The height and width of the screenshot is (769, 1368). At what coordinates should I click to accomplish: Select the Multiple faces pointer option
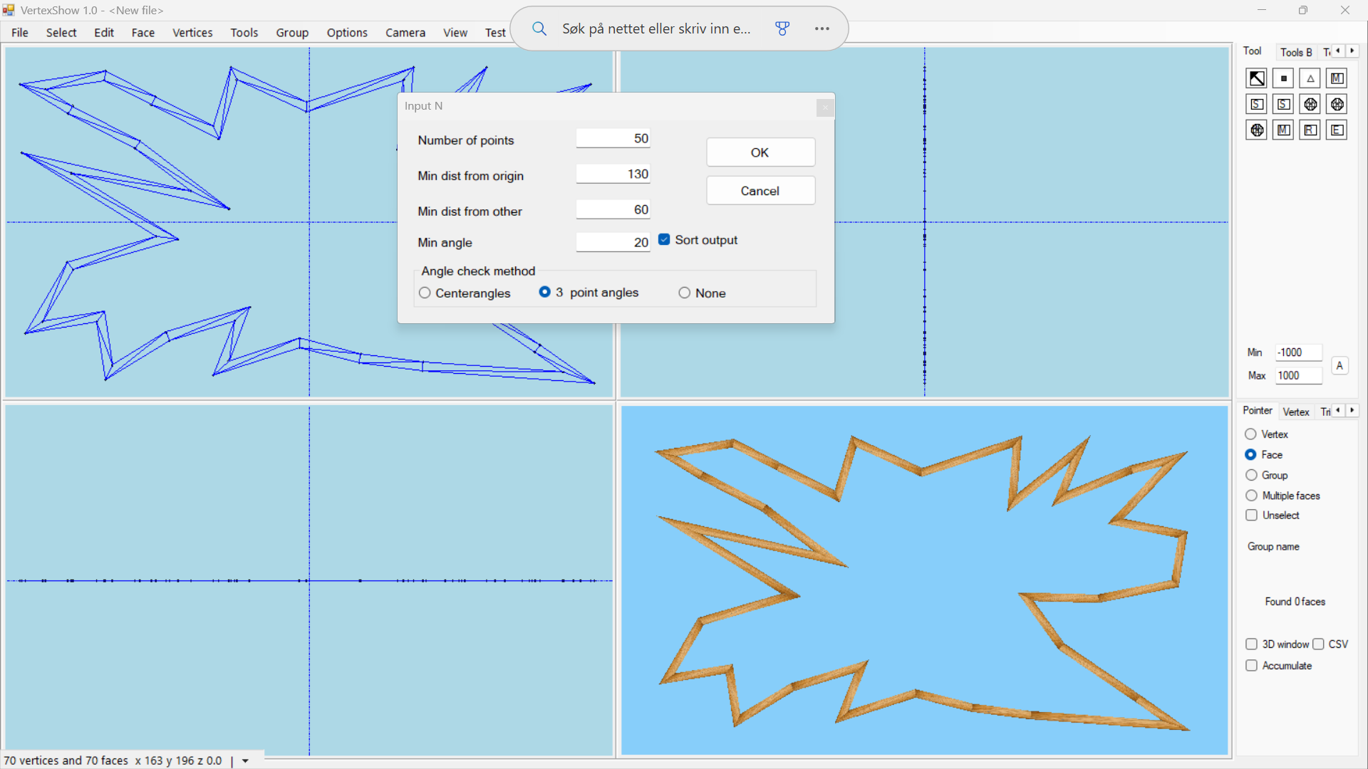point(1251,496)
